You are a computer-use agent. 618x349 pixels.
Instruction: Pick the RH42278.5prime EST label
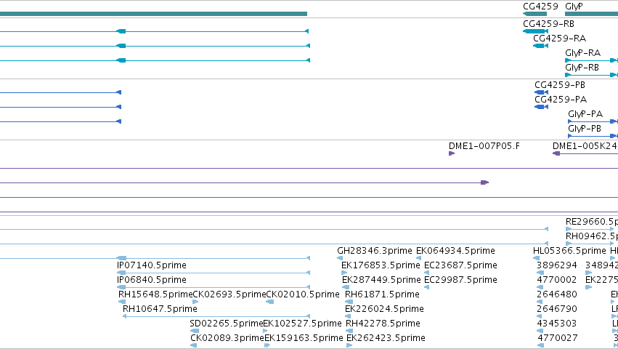[383, 324]
